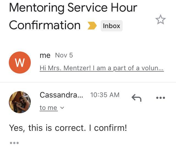Click the divider line between messages

(x=88, y=82)
